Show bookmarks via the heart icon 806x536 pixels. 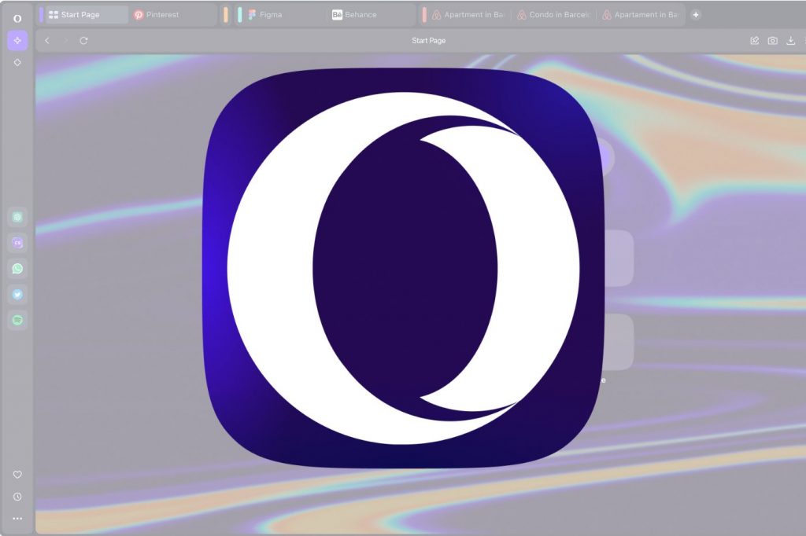click(x=17, y=475)
